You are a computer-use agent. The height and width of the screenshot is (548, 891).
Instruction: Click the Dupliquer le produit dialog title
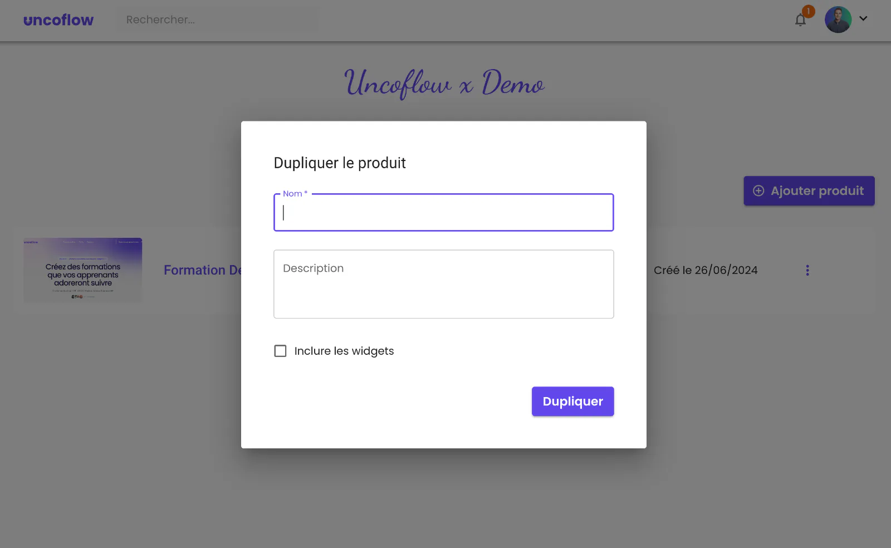pos(340,163)
